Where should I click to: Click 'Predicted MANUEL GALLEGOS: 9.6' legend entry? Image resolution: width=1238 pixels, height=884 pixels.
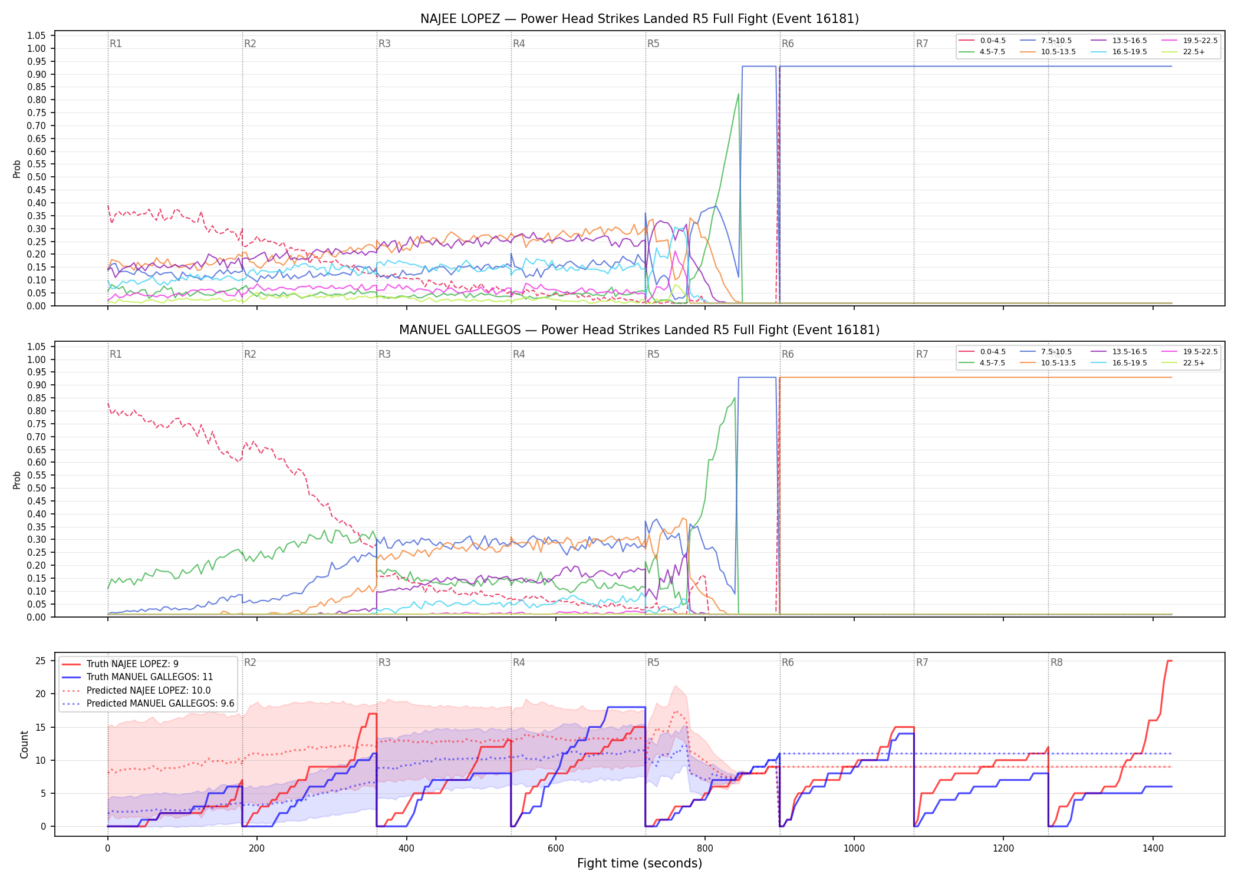point(148,704)
